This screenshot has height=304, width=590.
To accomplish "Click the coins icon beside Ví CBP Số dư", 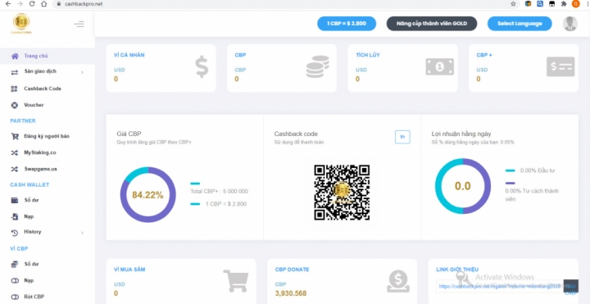I will 15,264.
